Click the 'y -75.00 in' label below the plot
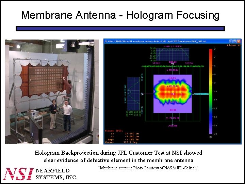The height and width of the screenshot is (184, 245). 173,118
